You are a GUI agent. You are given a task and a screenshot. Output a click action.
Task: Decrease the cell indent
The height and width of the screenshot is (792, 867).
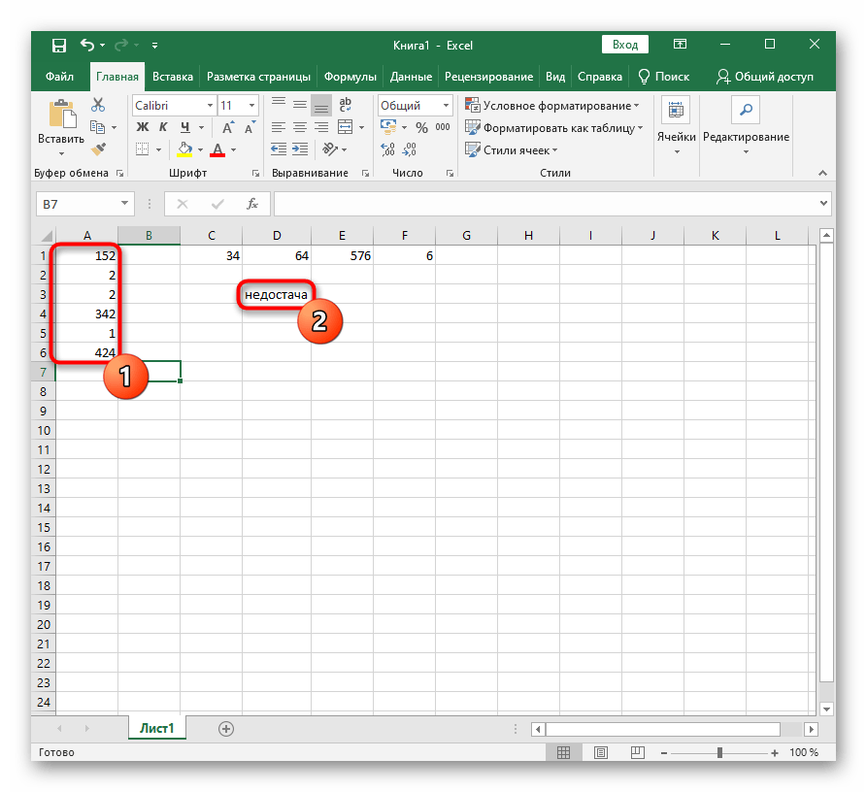278,149
